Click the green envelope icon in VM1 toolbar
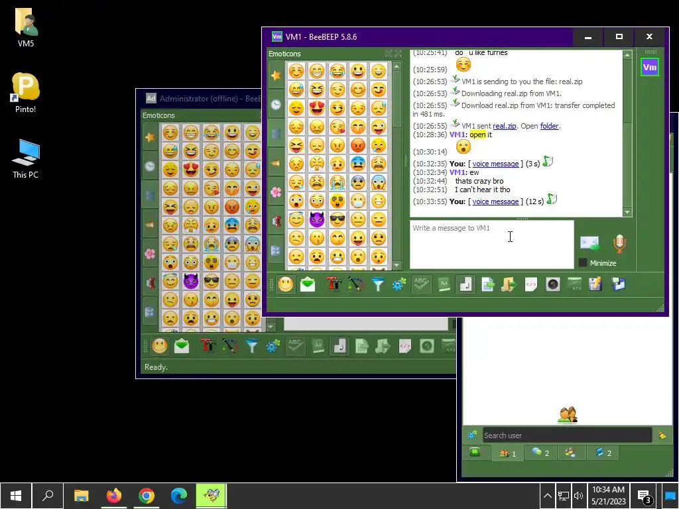679x509 pixels. [308, 284]
